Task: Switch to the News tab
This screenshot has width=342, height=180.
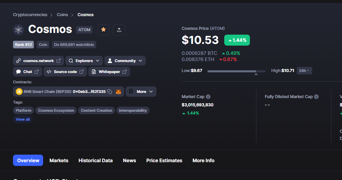Action: coord(129,160)
